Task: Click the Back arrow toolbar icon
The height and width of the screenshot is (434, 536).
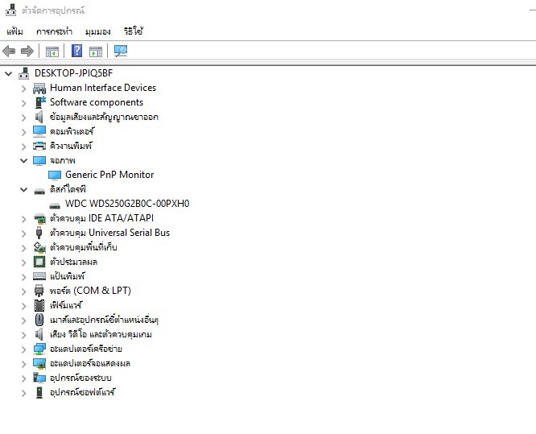Action: (x=10, y=52)
